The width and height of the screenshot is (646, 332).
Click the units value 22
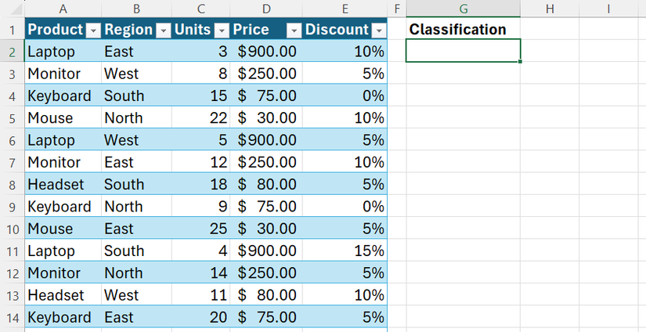click(200, 118)
